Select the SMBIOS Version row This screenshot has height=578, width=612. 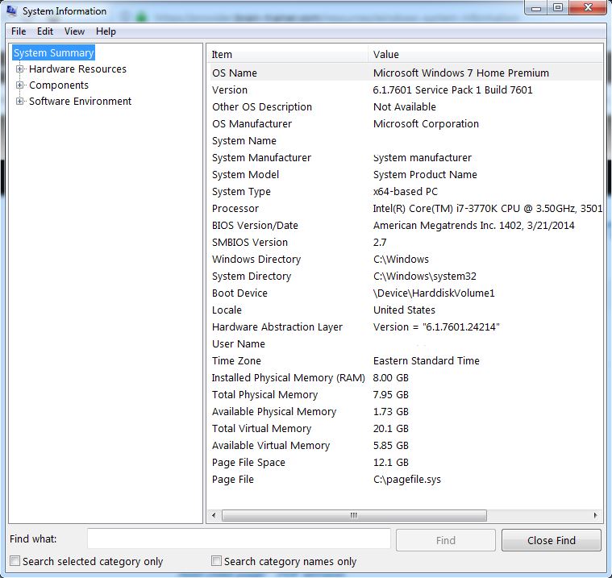point(406,243)
